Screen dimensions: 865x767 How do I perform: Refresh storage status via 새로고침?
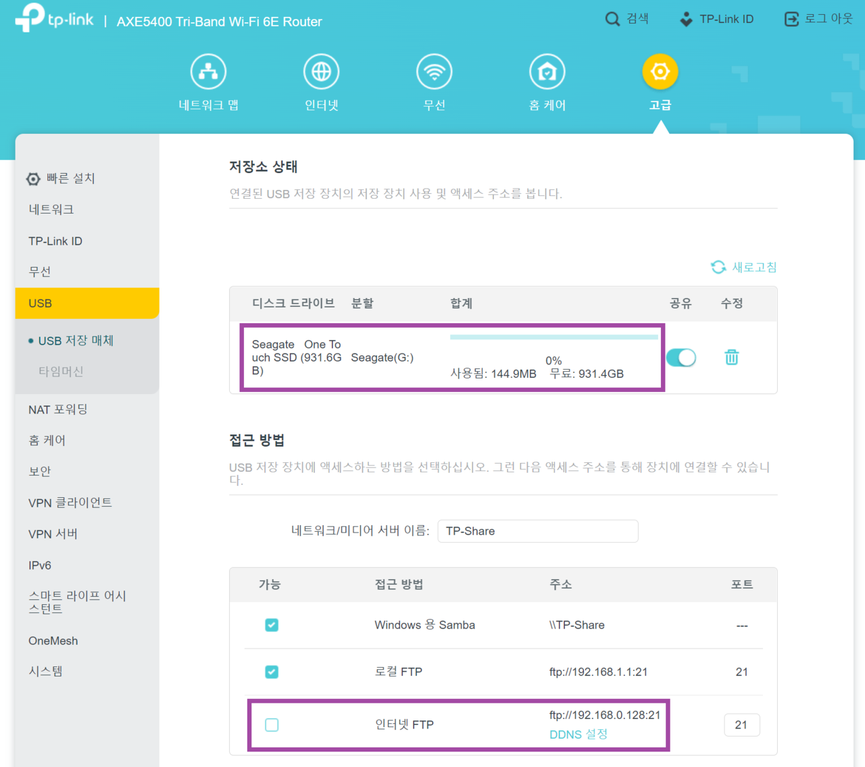744,267
